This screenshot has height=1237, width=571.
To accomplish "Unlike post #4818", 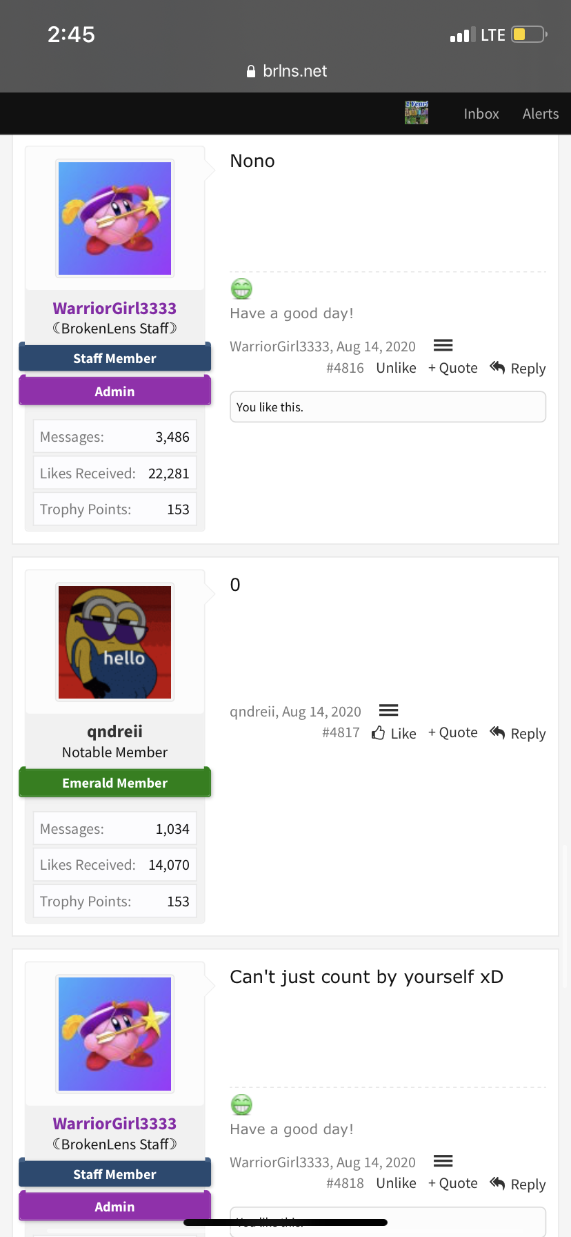I will tap(396, 1183).
